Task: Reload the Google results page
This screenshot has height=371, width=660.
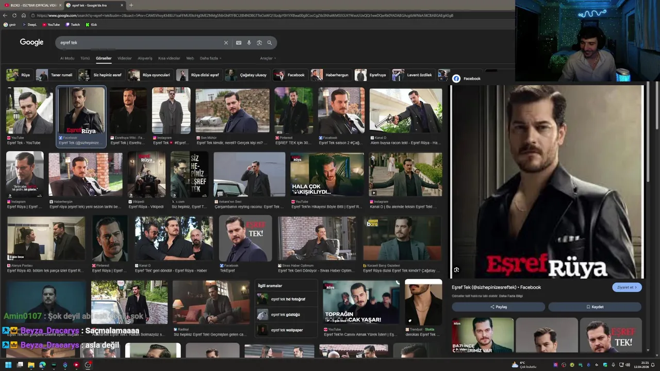Action: (x=14, y=15)
